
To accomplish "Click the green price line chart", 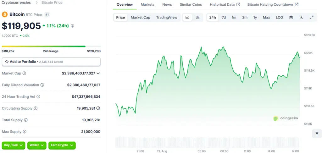I will tap(208, 82).
